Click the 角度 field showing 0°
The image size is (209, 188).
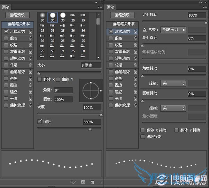63,90
